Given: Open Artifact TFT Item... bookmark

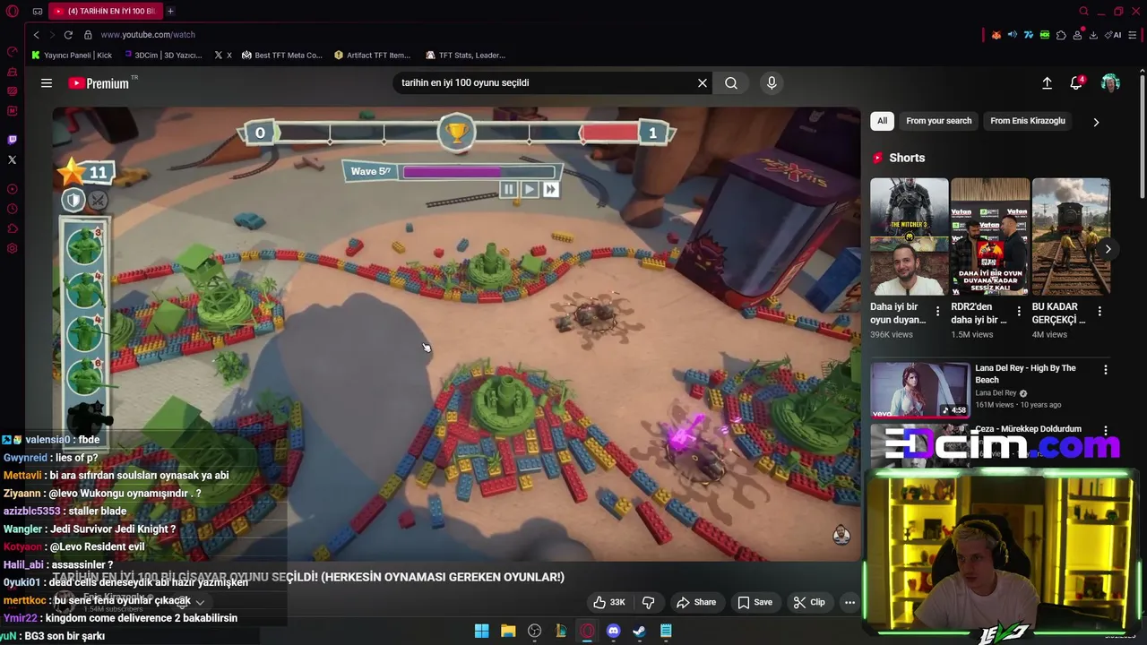Looking at the screenshot, I should click(372, 55).
